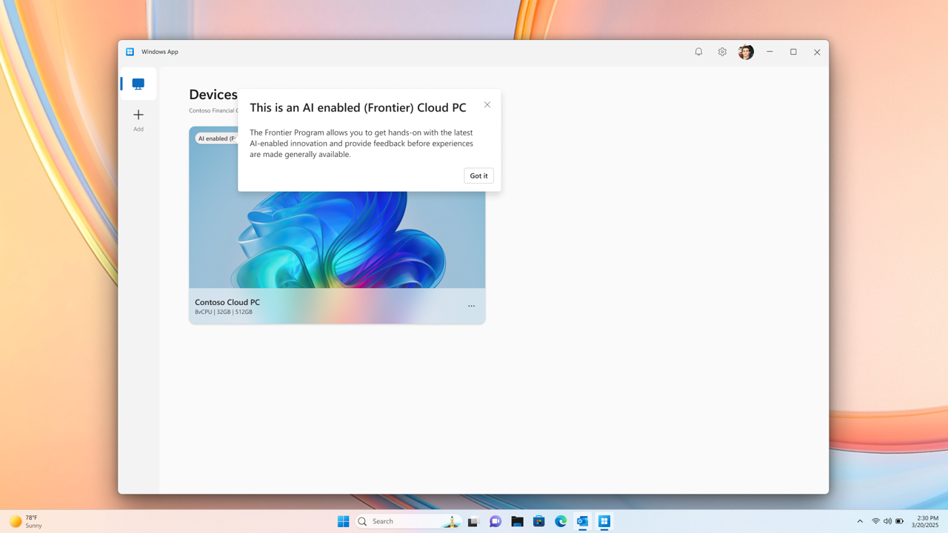Open the Contoso Cloud PC options menu
Viewport: 948px width, 533px height.
471,306
